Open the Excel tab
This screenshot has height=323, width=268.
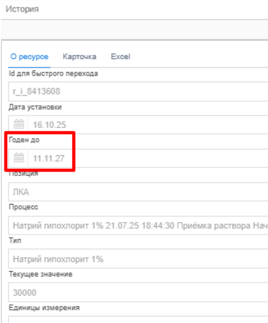click(x=120, y=57)
